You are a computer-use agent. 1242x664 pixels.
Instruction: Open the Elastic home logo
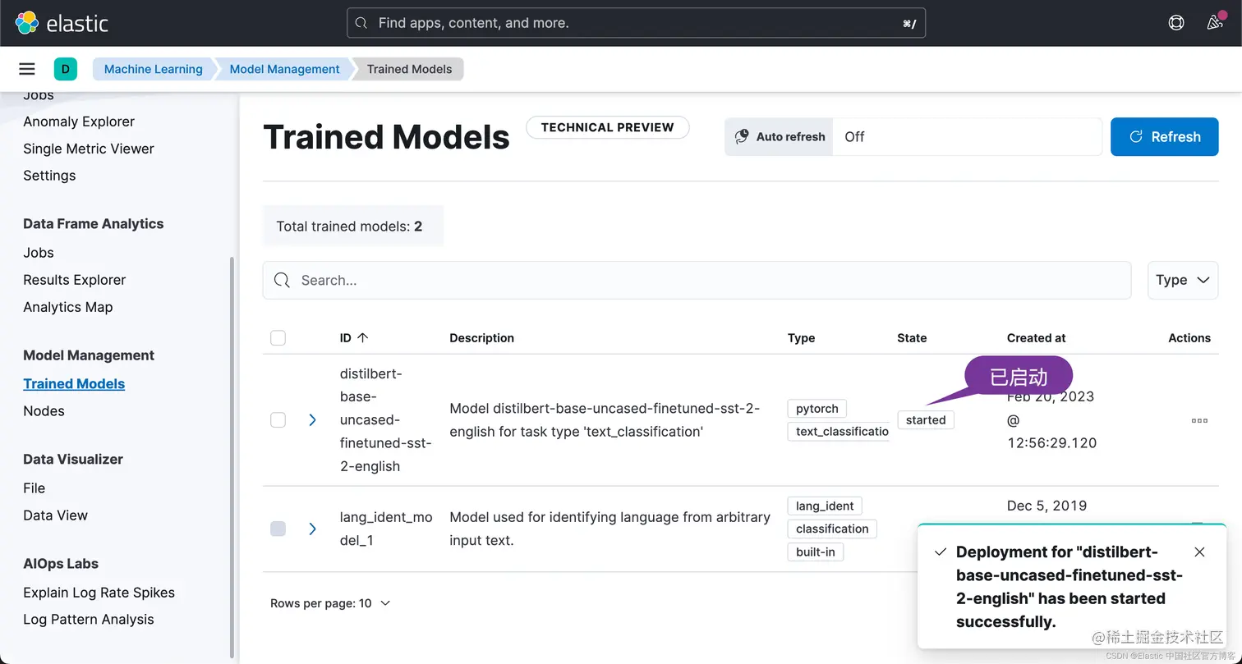point(62,23)
